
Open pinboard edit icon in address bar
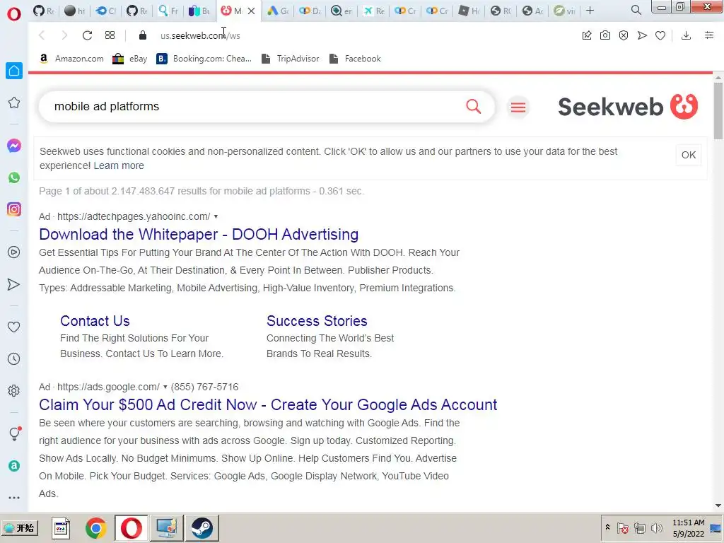(586, 35)
